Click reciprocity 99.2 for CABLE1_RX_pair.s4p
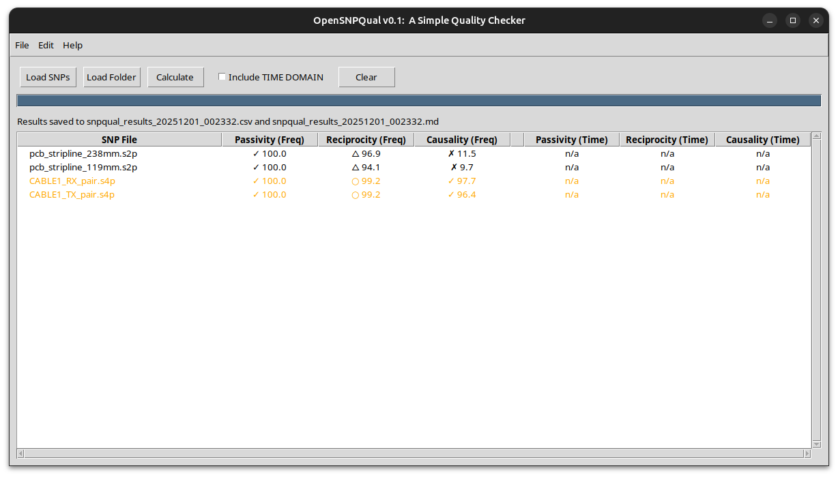838x477 pixels. coord(366,181)
